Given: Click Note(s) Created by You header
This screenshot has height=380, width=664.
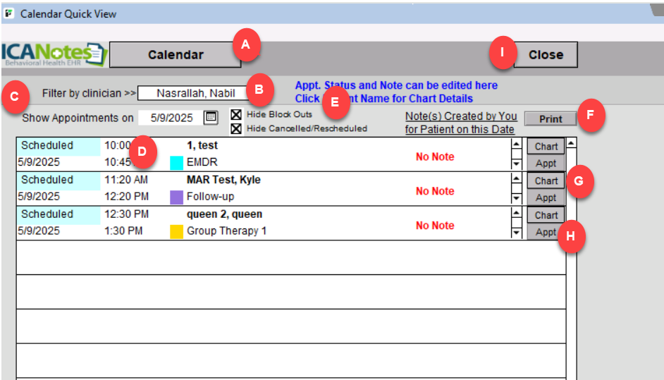Looking at the screenshot, I should (461, 123).
